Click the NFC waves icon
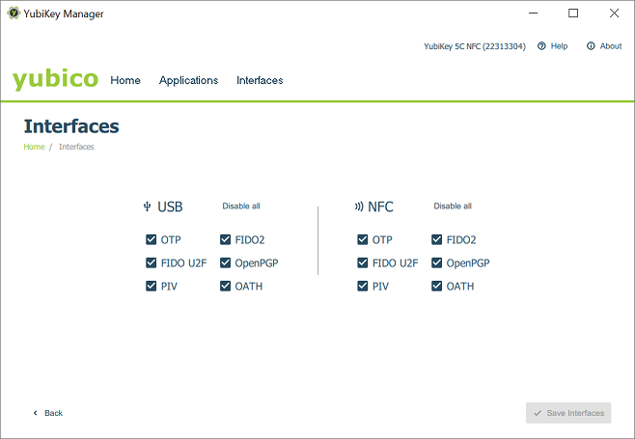This screenshot has width=635, height=439. click(x=359, y=206)
